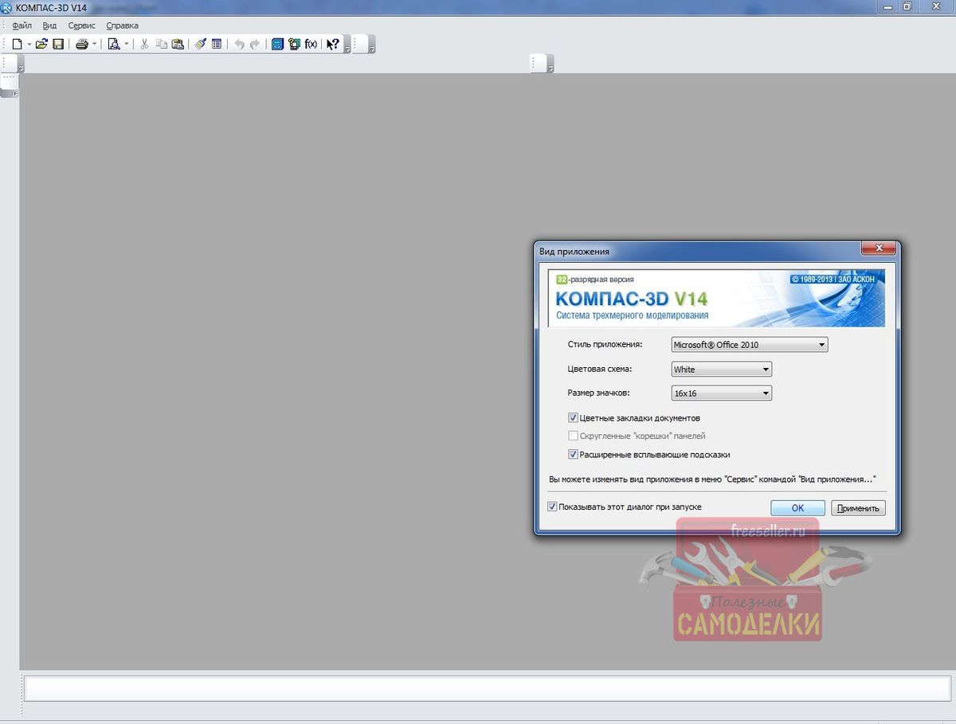The image size is (956, 724).
Task: Click the Print icon in toolbar
Action: (81, 45)
